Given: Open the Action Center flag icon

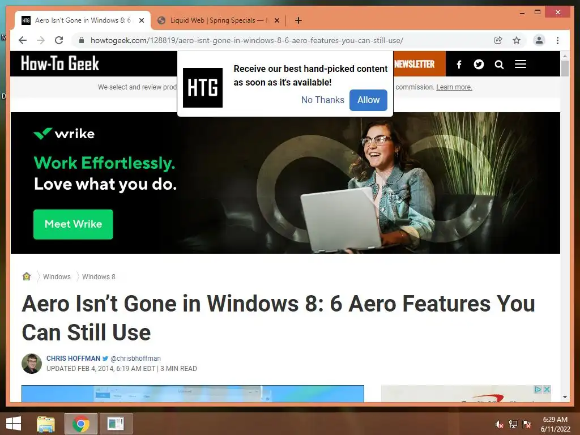Looking at the screenshot, I should tap(526, 424).
